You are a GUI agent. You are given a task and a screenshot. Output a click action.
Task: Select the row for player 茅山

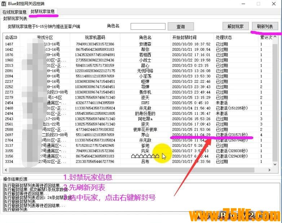pyautogui.click(x=145, y=135)
